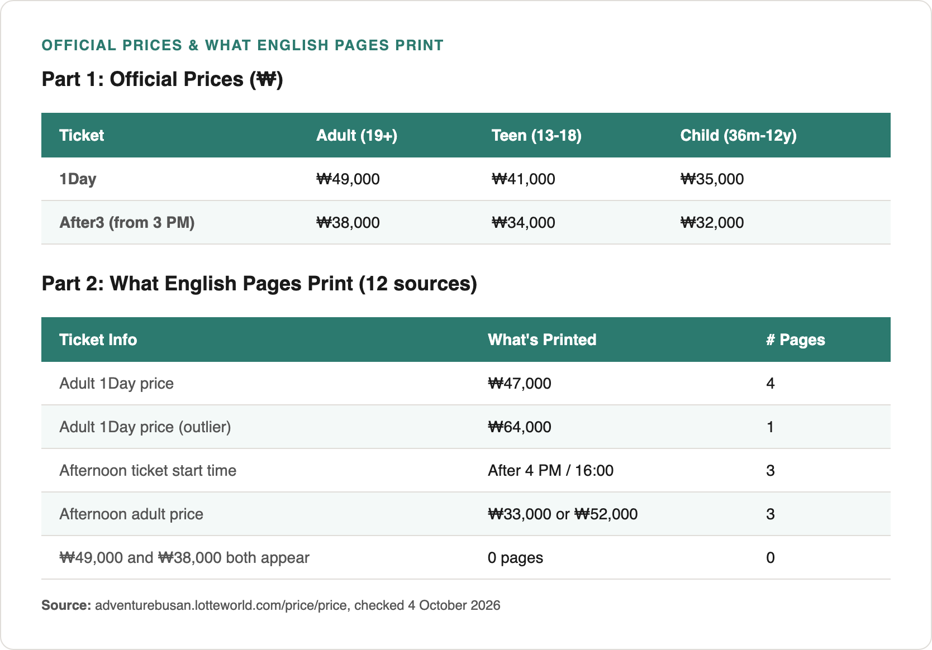The image size is (932, 650).
Task: Click the source URL adventurebusan.lotteworld.com/price/price
Action: 221,605
